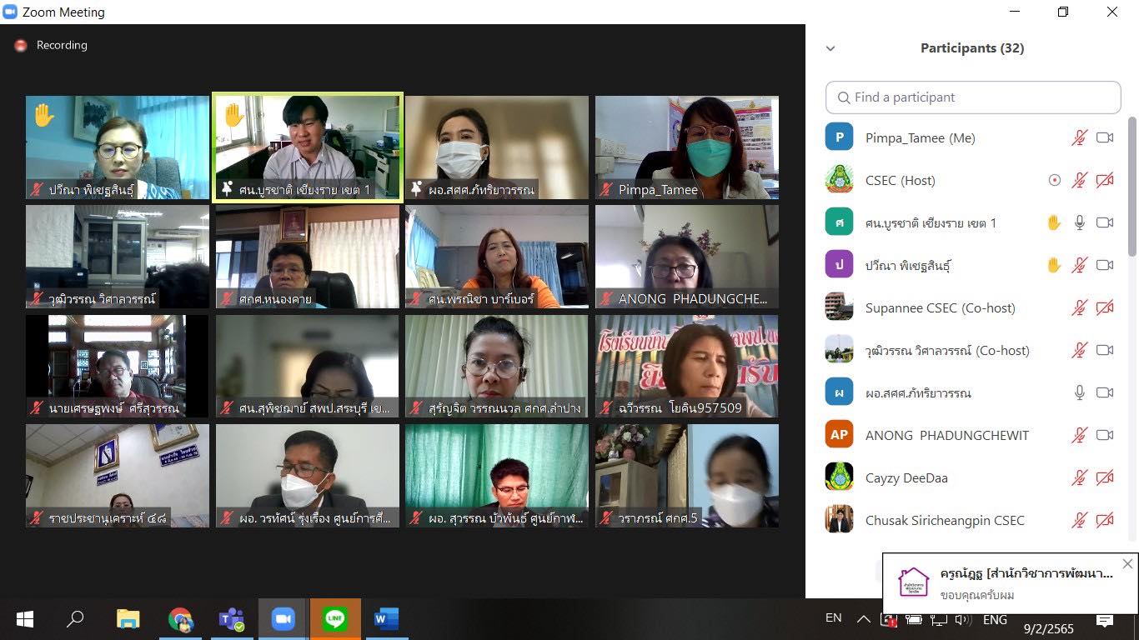Toggle microphone icon for ผอ.สศศ.ภัทริยาวรรณ in list
The width and height of the screenshot is (1139, 640).
pyautogui.click(x=1080, y=392)
